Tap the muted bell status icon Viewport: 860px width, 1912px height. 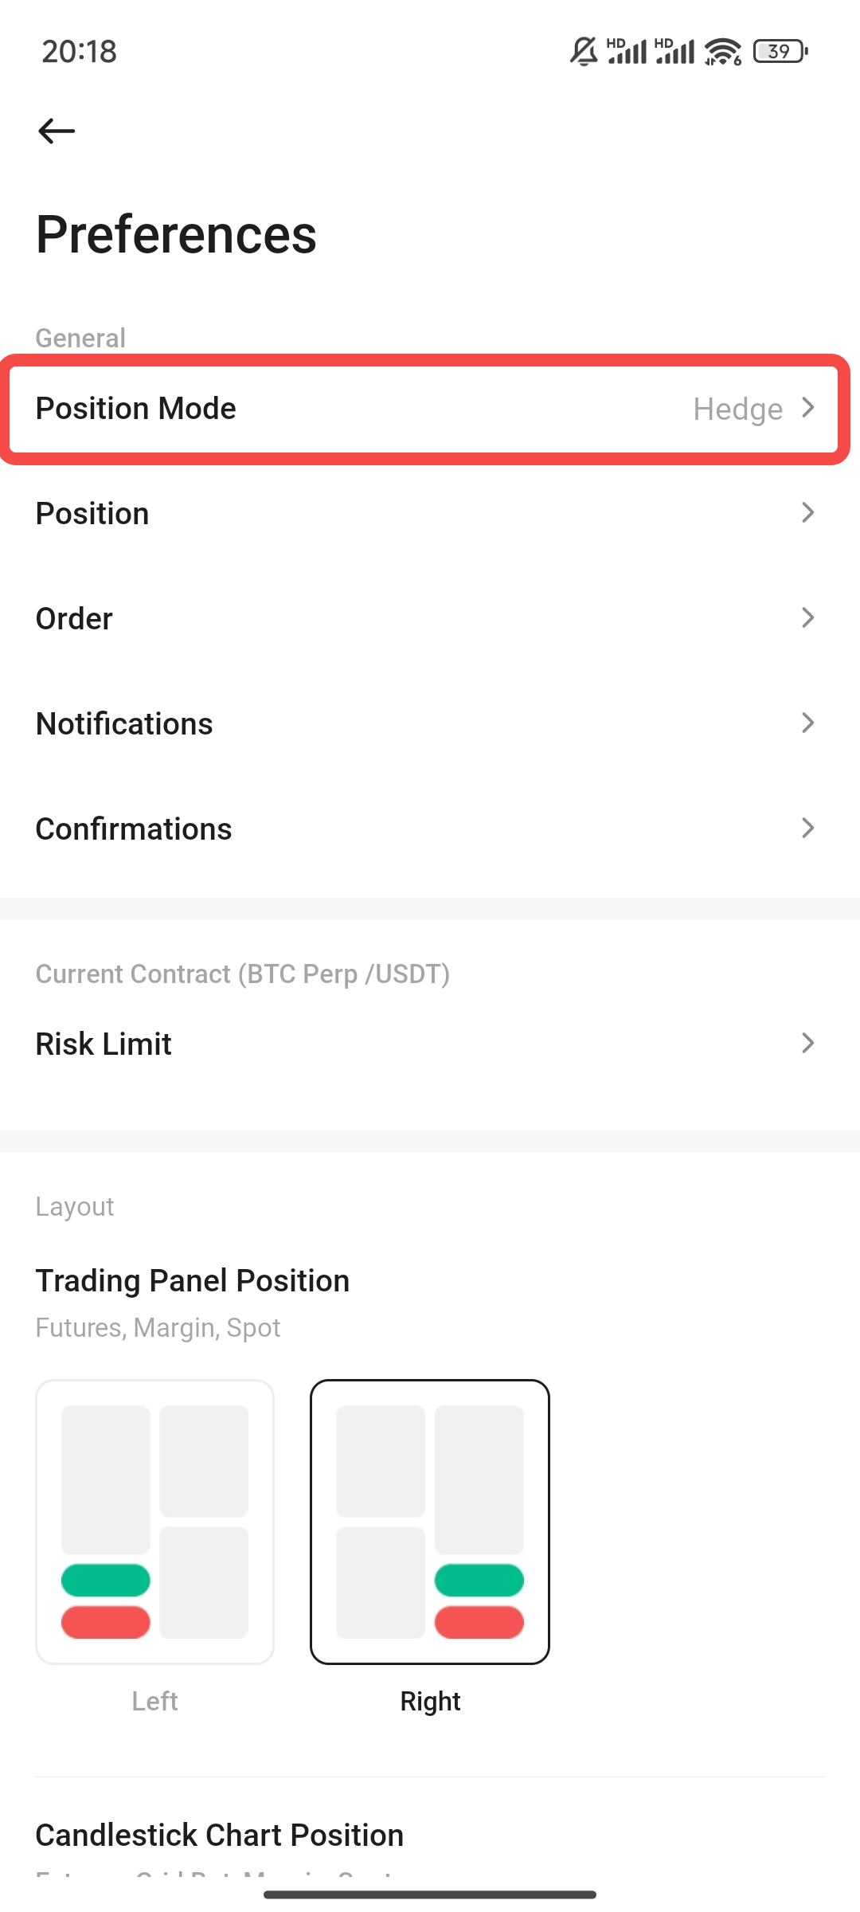(x=584, y=52)
